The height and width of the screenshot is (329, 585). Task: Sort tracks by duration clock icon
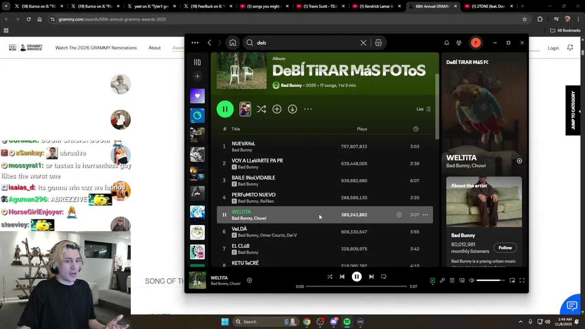click(415, 129)
